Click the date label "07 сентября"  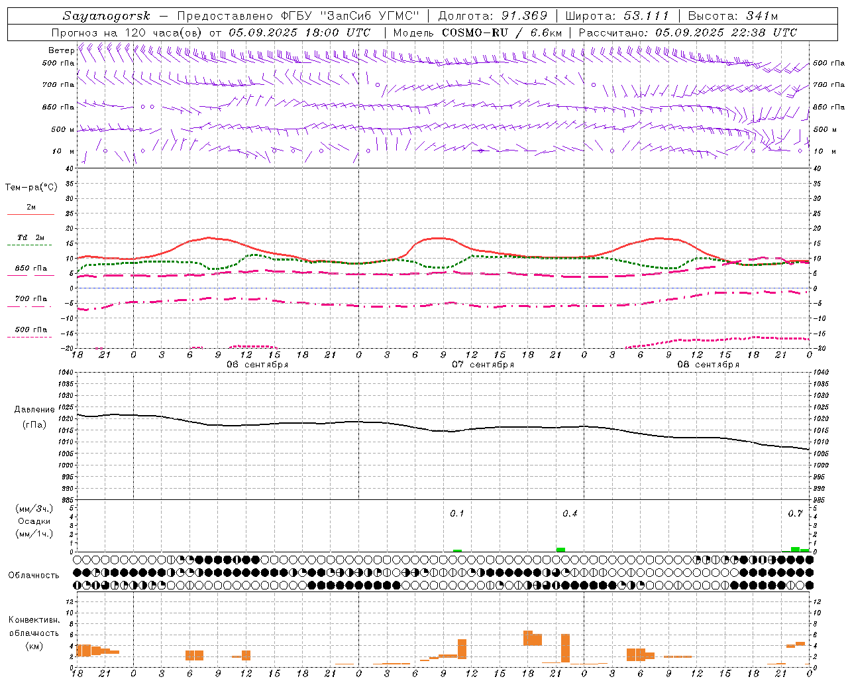(x=483, y=364)
